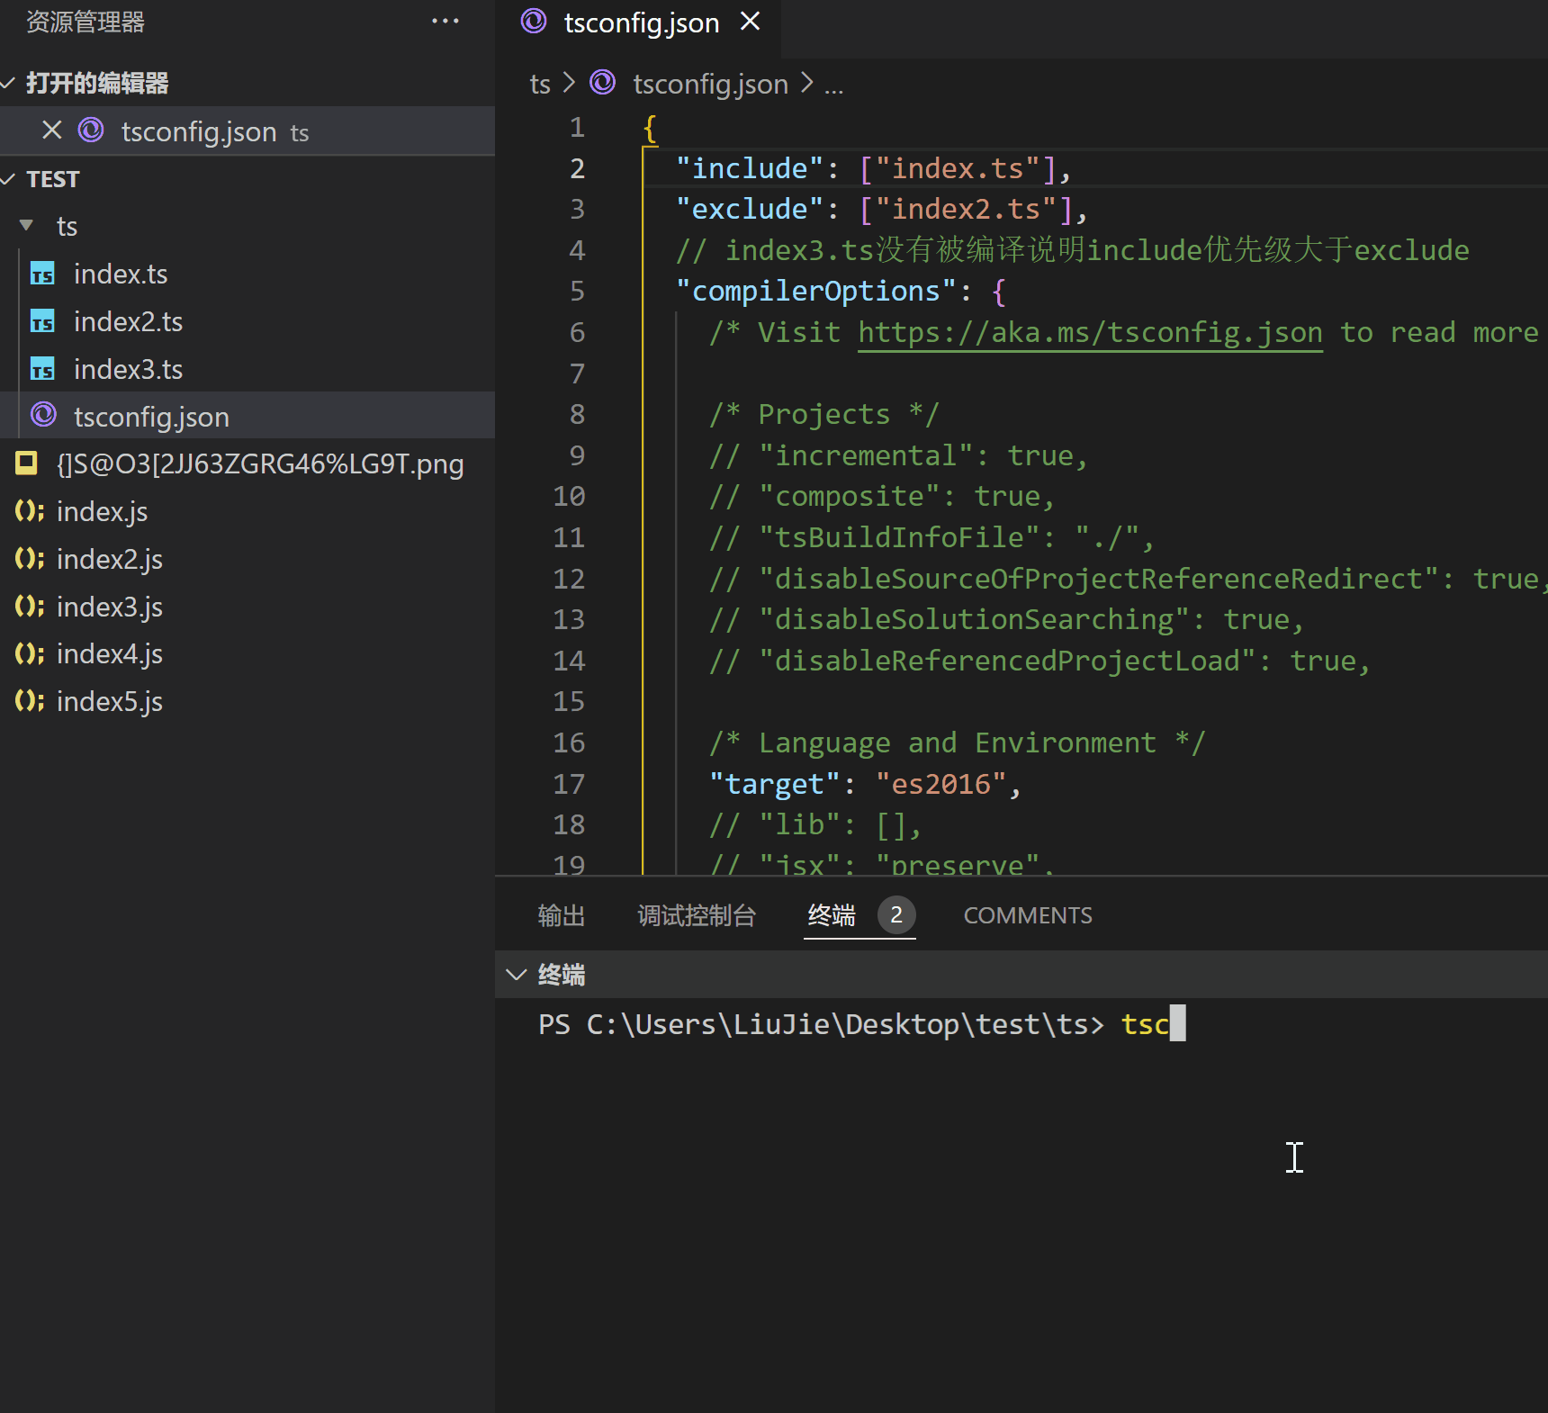The width and height of the screenshot is (1548, 1413).
Task: Click the terminal prompt input line
Action: click(862, 1024)
